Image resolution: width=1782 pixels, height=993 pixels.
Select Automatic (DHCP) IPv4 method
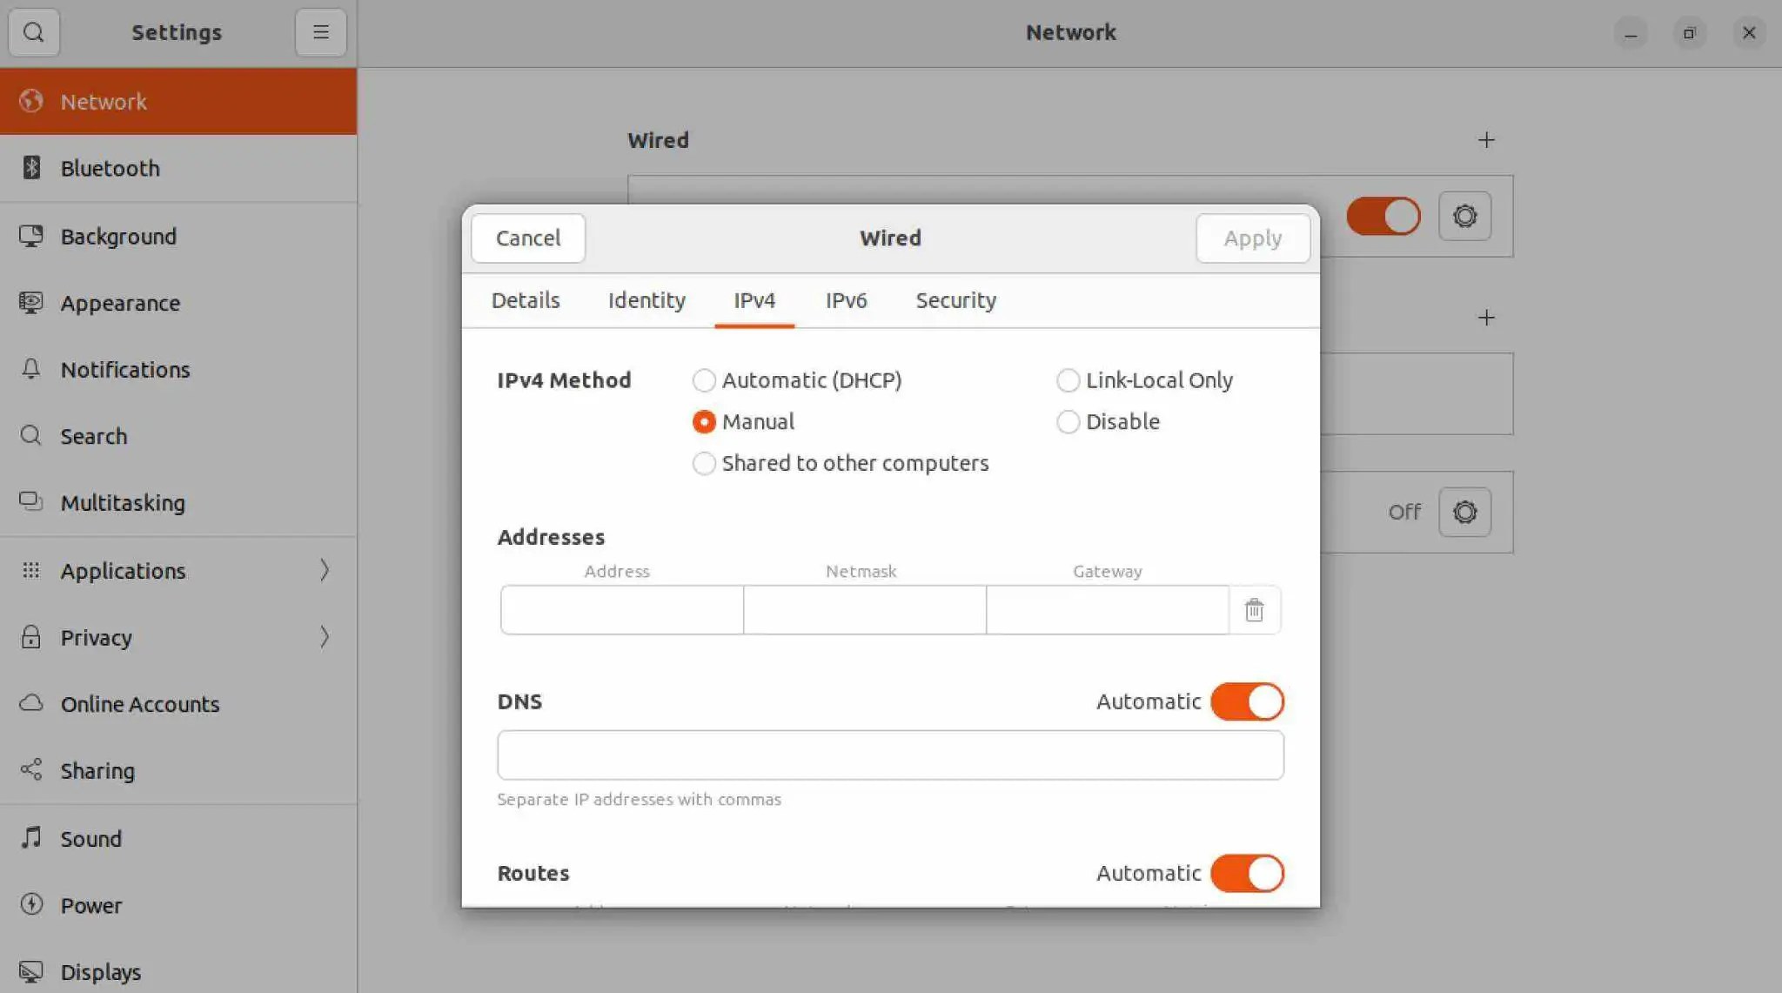[x=704, y=380]
